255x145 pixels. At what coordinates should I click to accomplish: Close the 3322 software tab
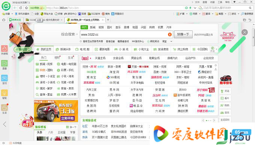pos(61,20)
